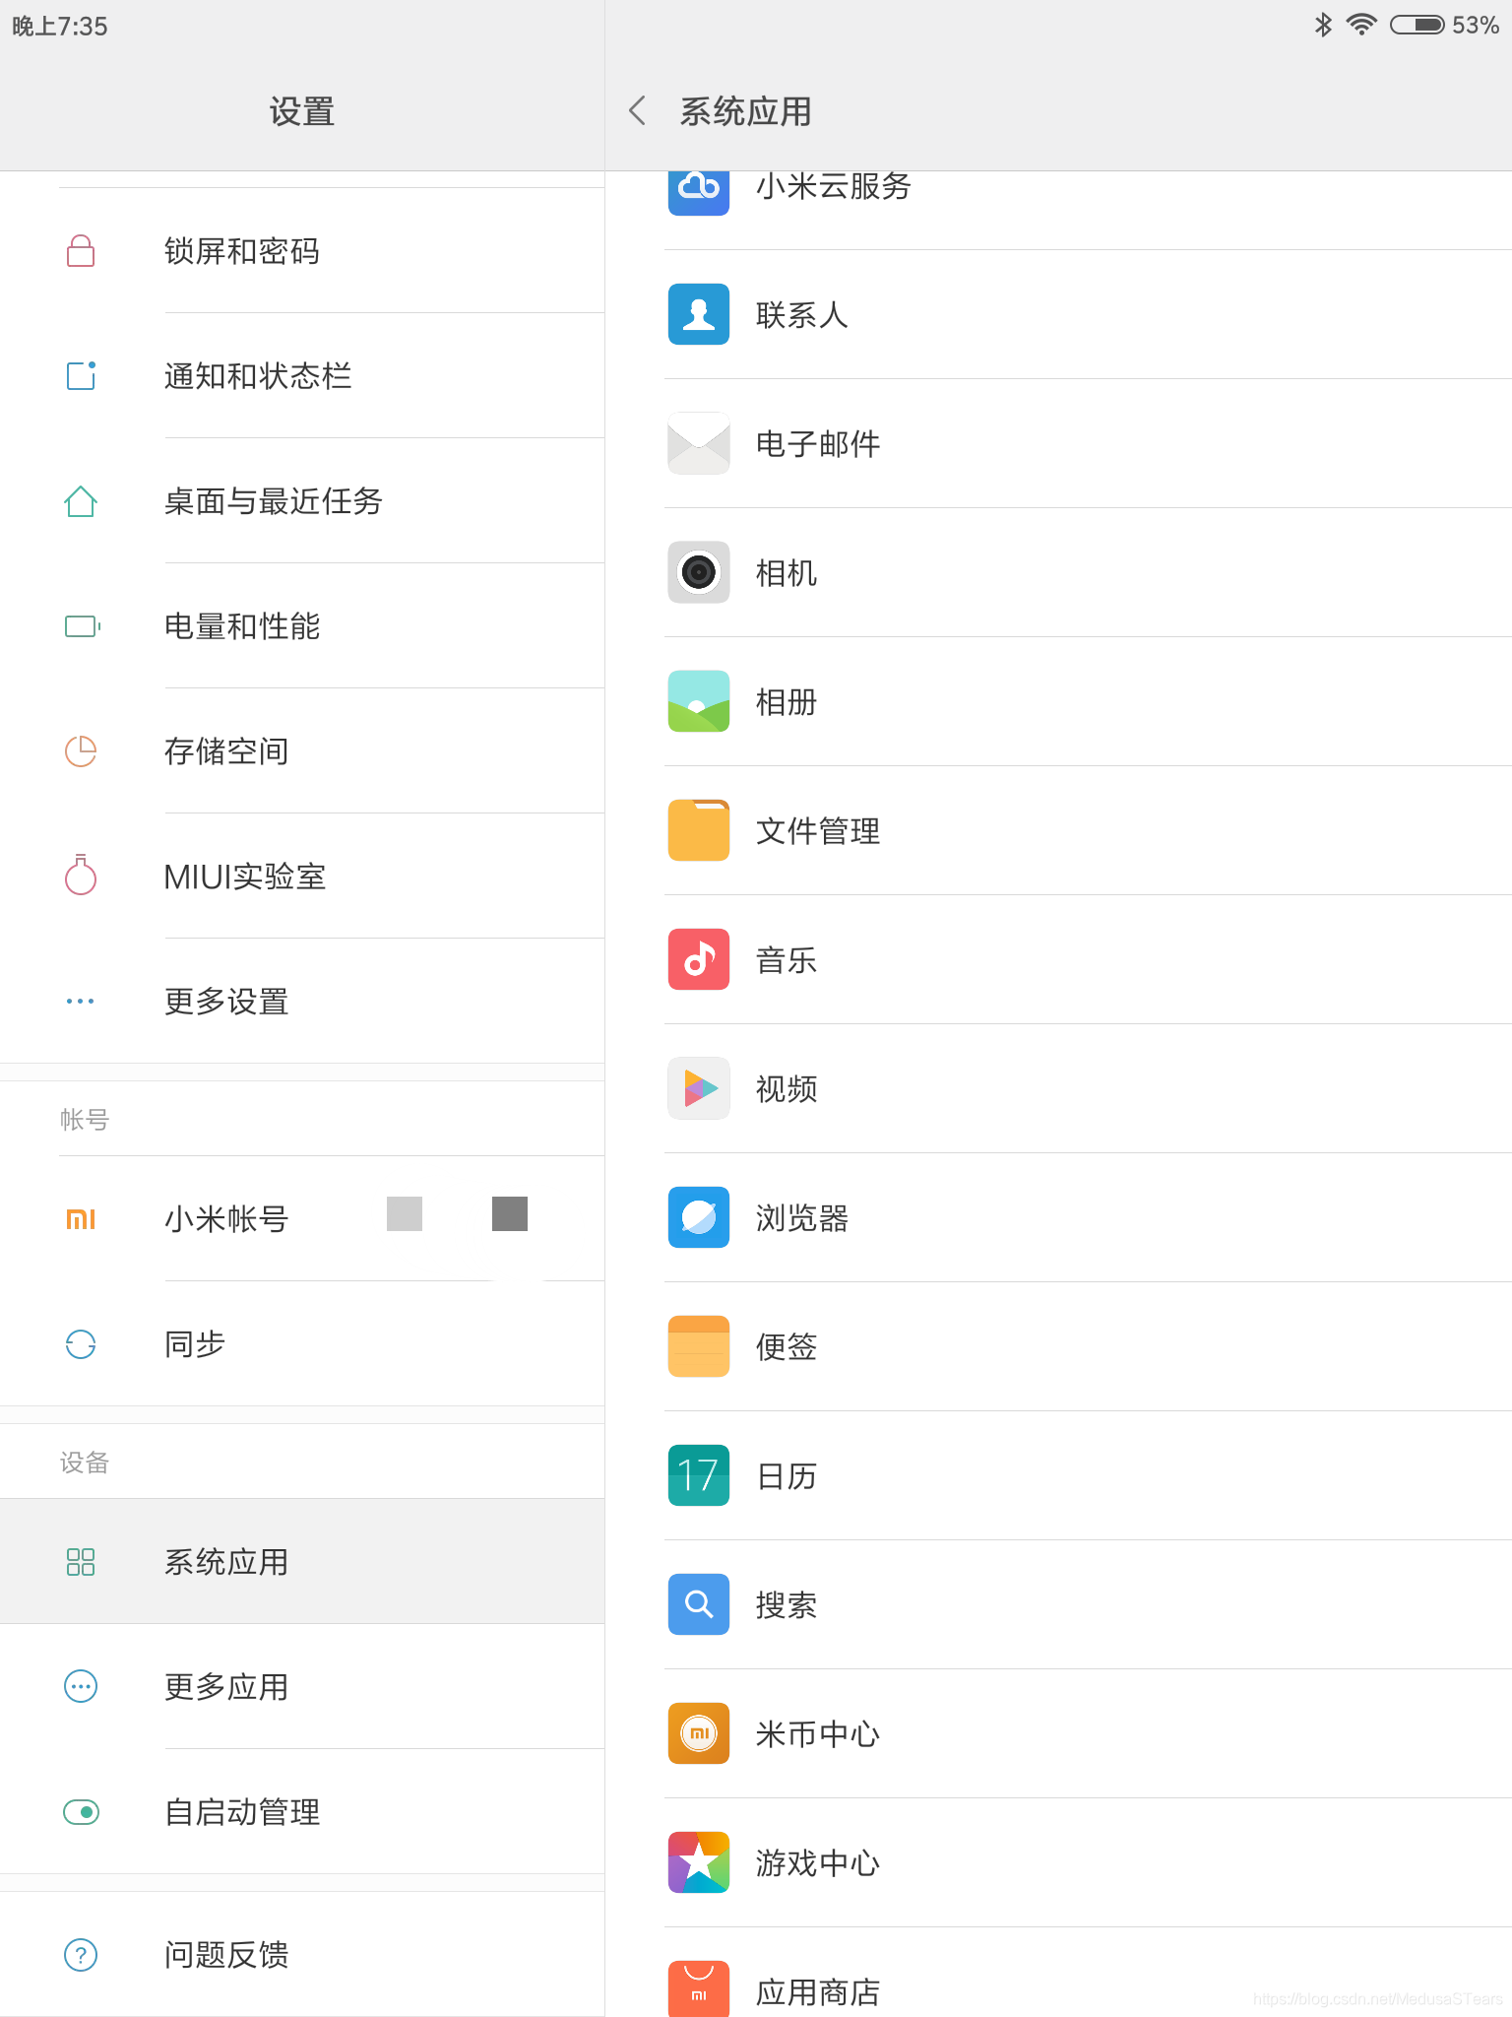Viewport: 1512px width, 2017px height.
Task: Open the 便签 notes icon
Action: [699, 1346]
